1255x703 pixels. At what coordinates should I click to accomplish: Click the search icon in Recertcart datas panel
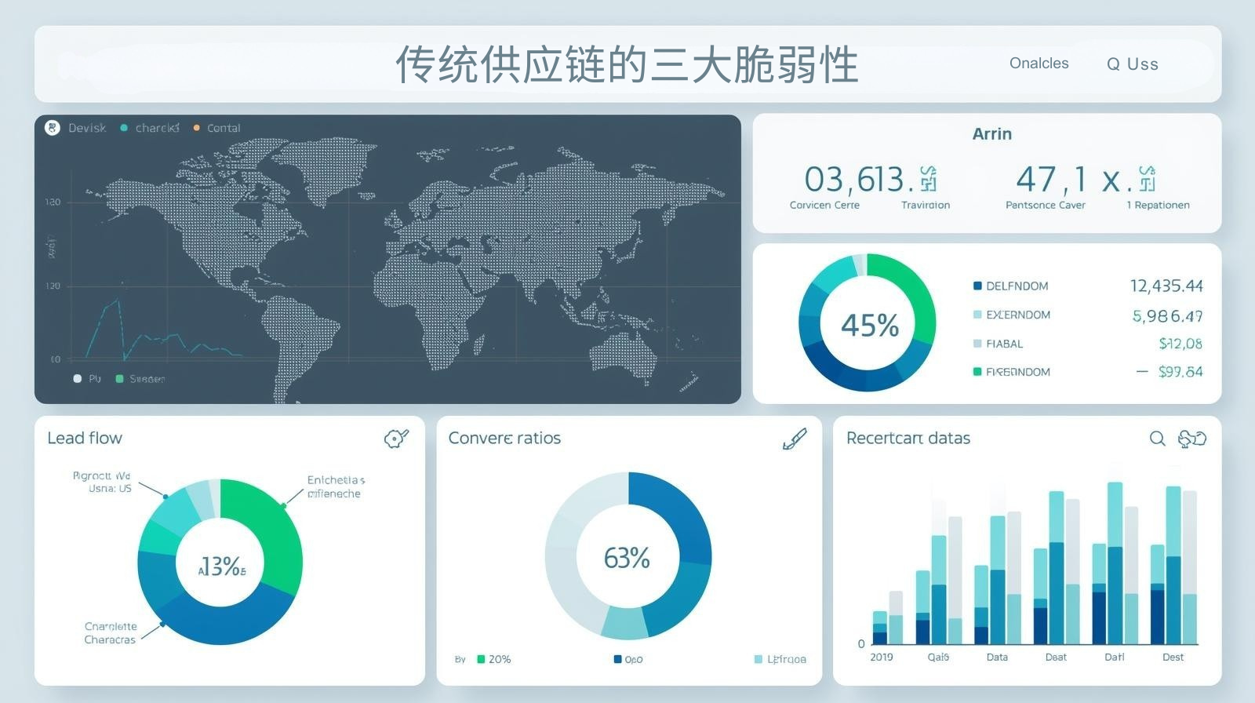[x=1157, y=439]
